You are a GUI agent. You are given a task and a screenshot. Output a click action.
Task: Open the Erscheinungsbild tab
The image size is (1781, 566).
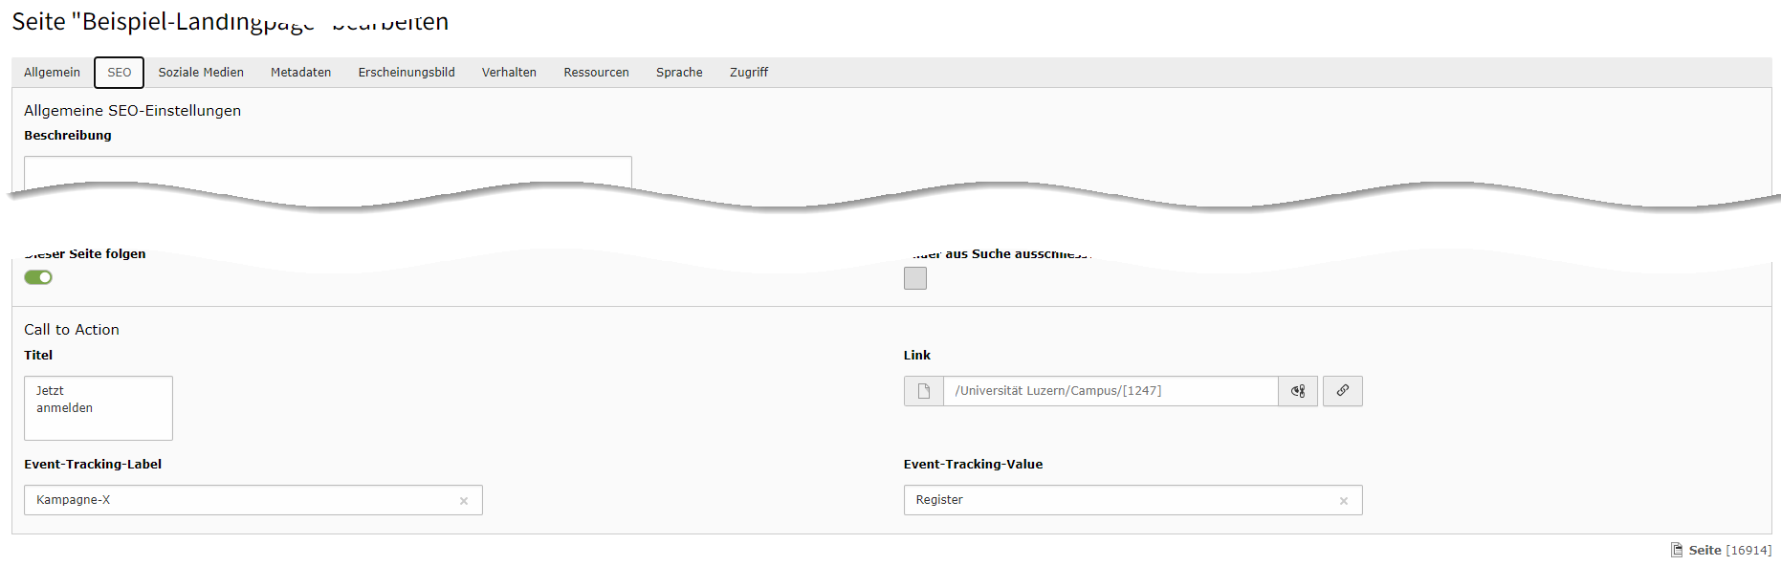coord(407,73)
